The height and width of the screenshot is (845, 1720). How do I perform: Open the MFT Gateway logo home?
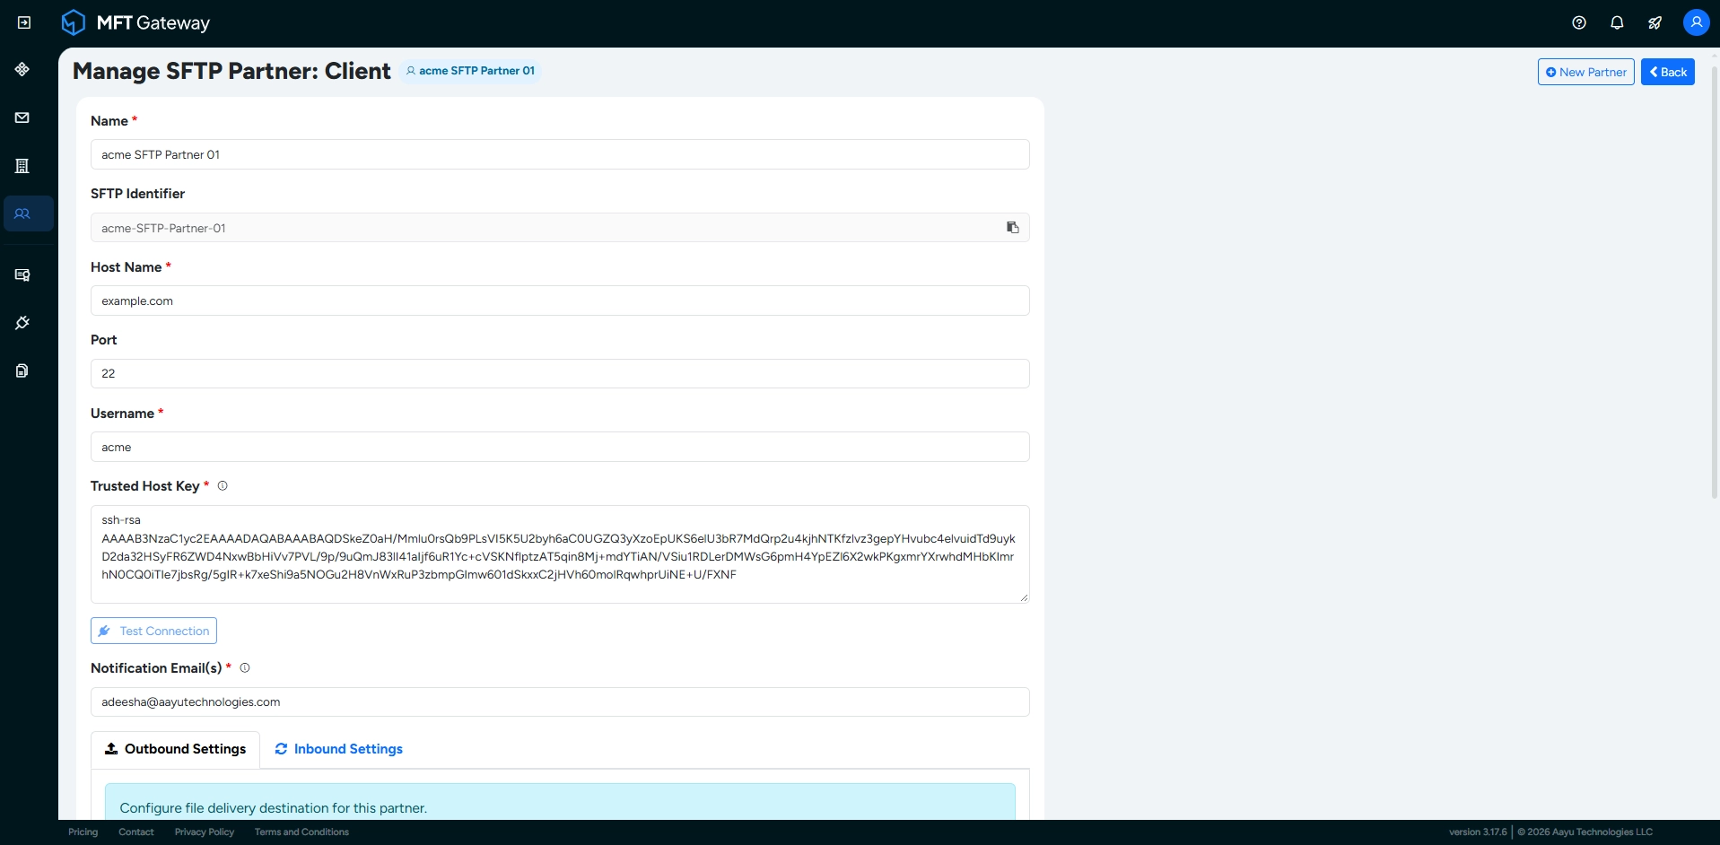(x=135, y=22)
